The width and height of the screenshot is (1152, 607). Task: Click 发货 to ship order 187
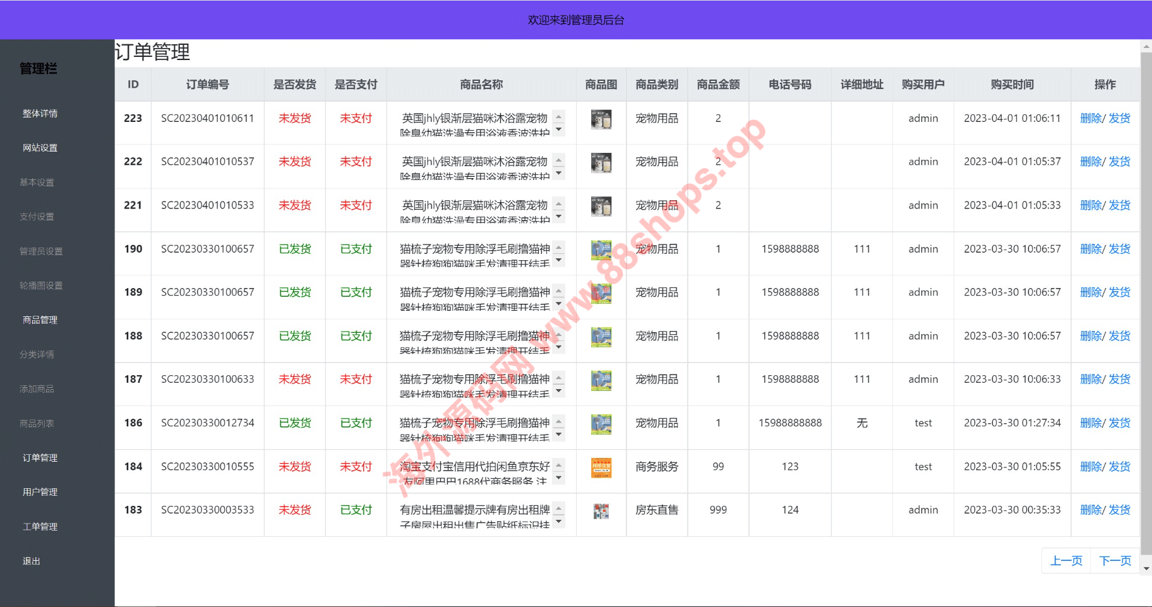pyautogui.click(x=1120, y=380)
